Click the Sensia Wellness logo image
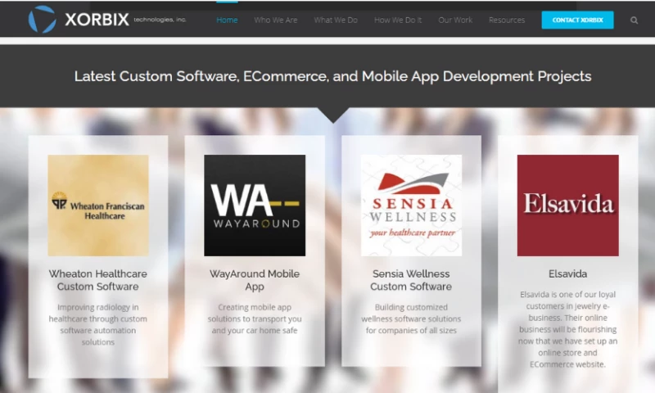655x393 pixels. click(411, 206)
